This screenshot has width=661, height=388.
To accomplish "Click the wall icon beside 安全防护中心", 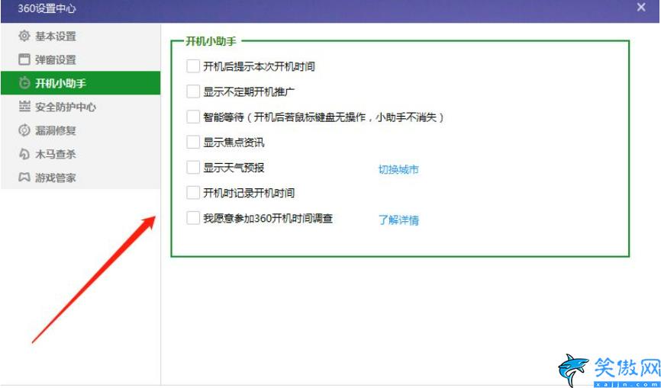I will point(24,107).
